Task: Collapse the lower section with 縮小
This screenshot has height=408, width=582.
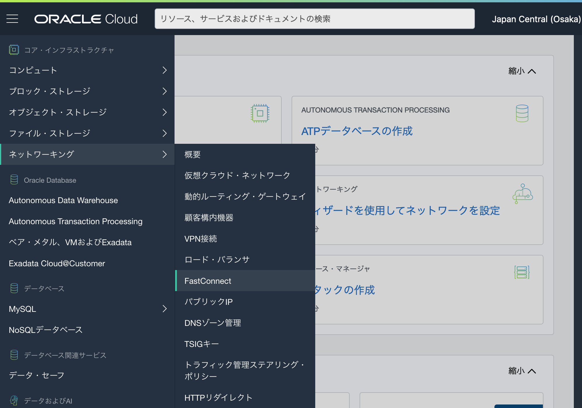Action: pyautogui.click(x=522, y=371)
